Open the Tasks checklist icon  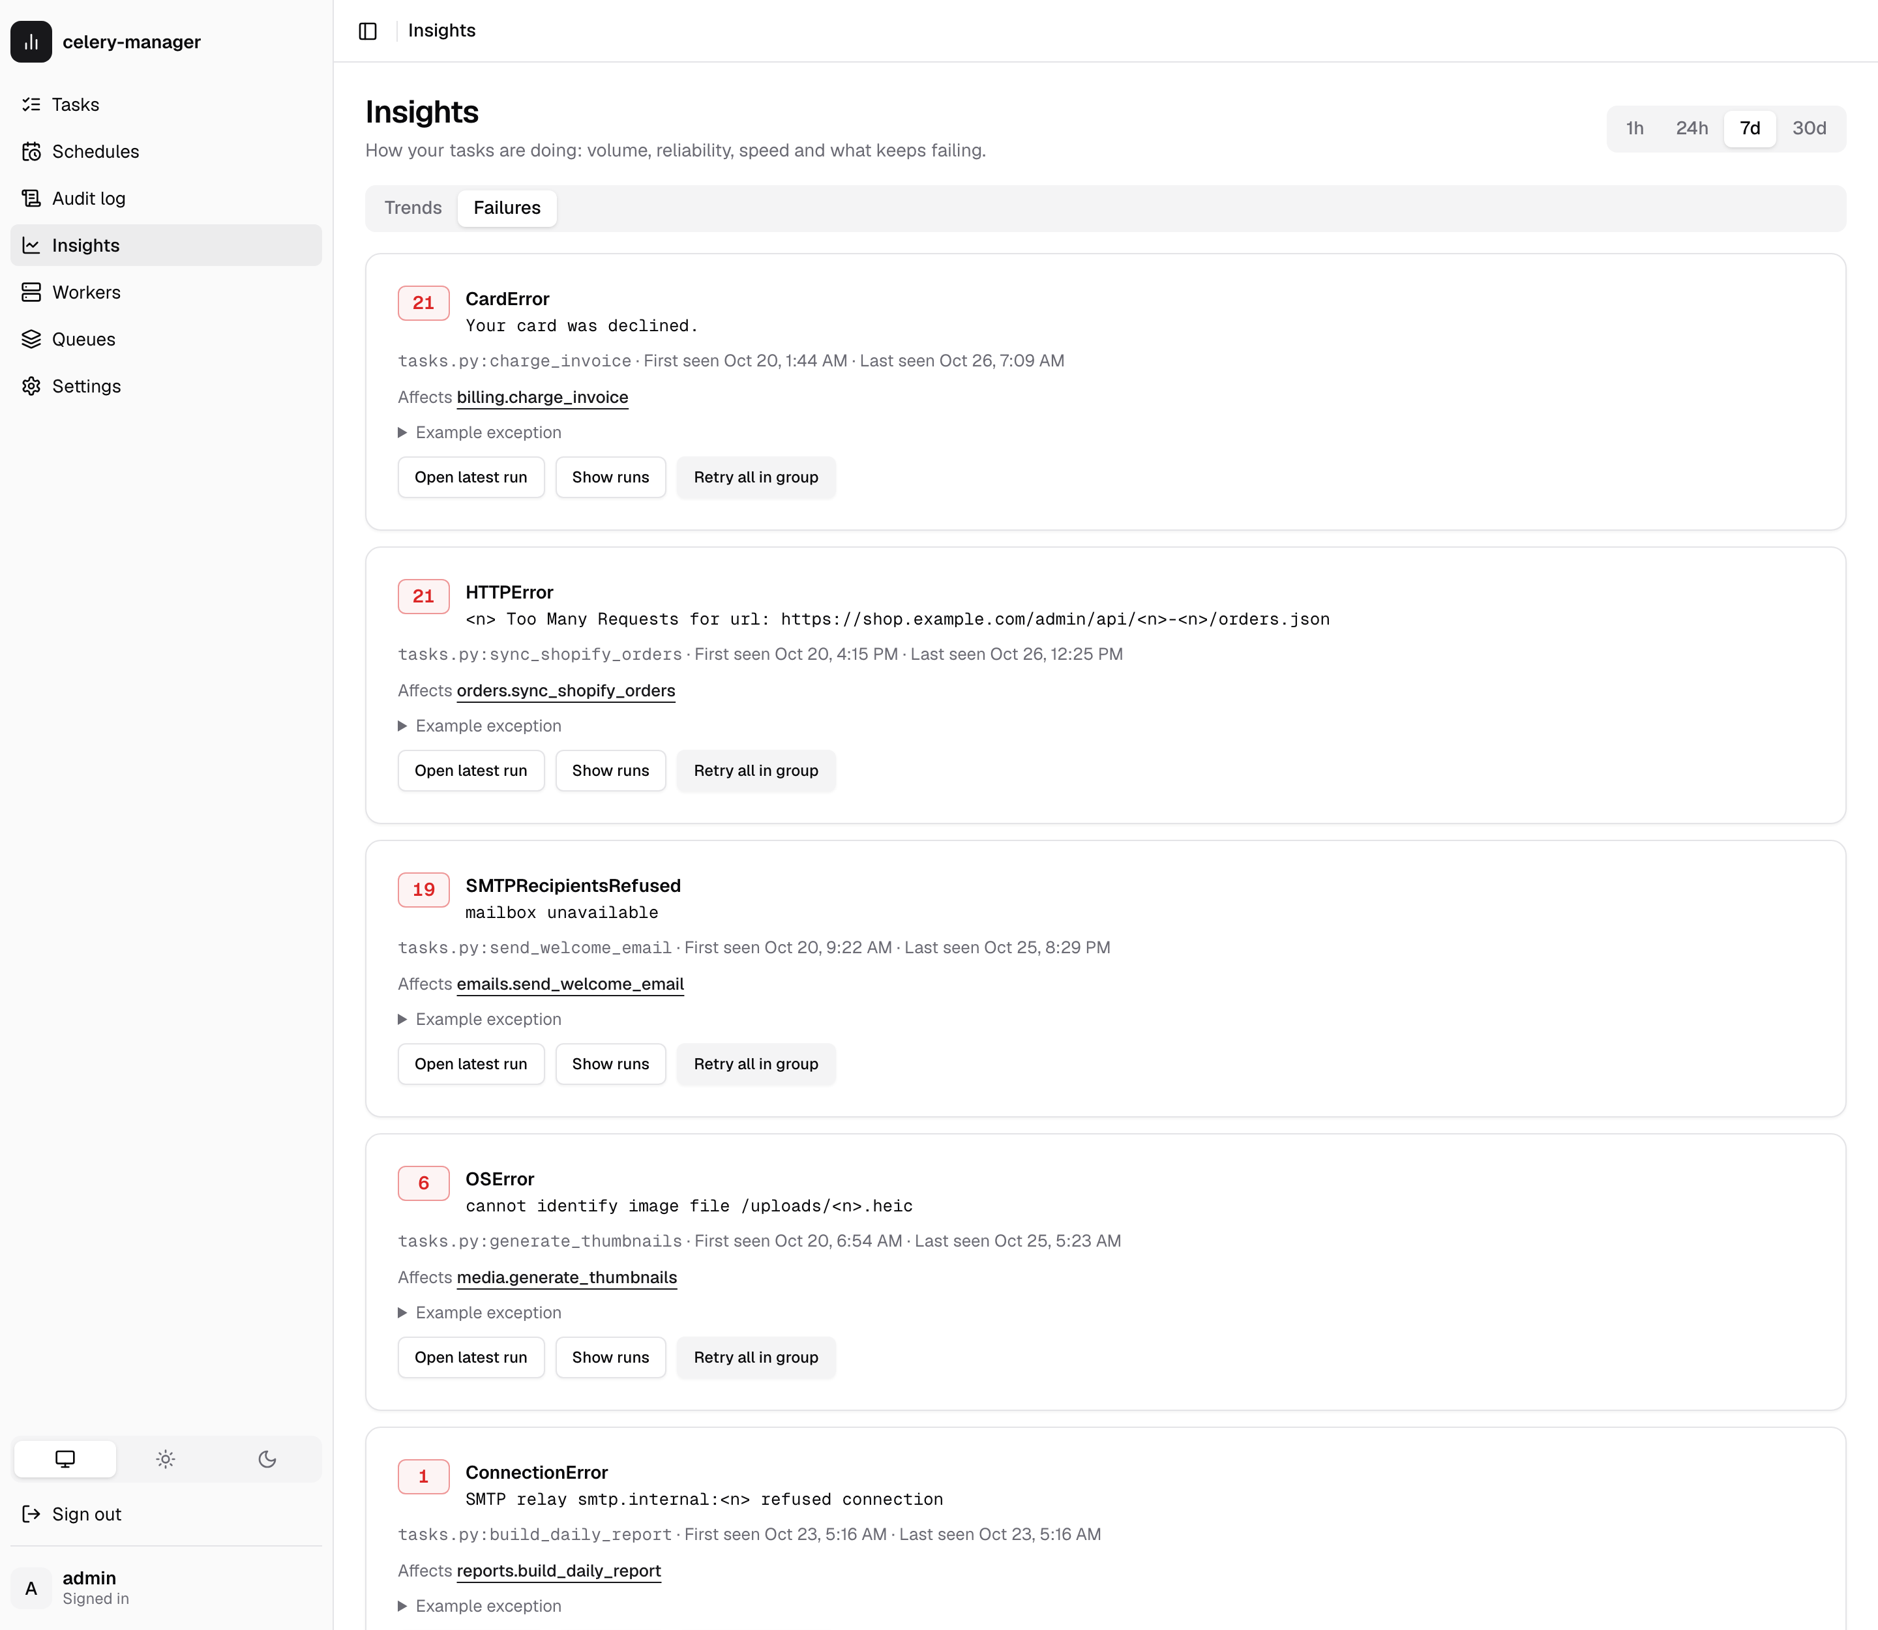(32, 104)
